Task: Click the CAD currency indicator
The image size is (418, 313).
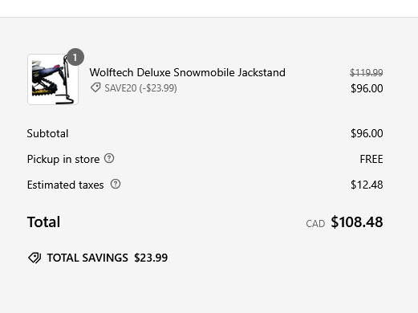Action: 315,224
